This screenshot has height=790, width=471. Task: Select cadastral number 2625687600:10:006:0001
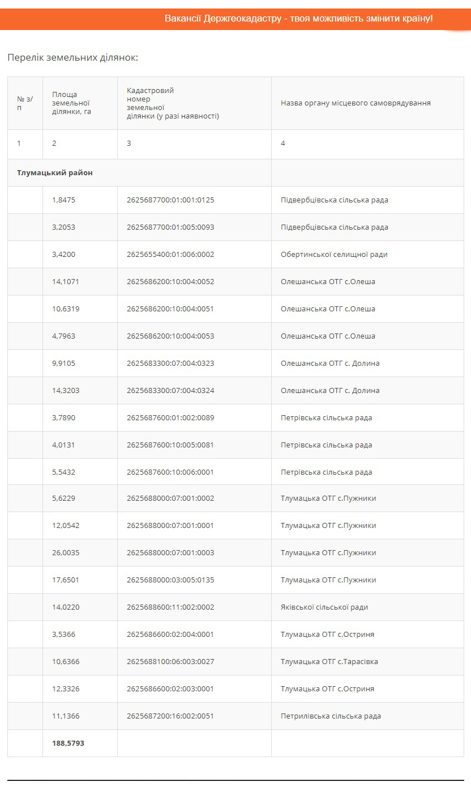click(x=170, y=472)
